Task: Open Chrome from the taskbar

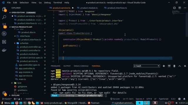Action: click(x=29, y=103)
